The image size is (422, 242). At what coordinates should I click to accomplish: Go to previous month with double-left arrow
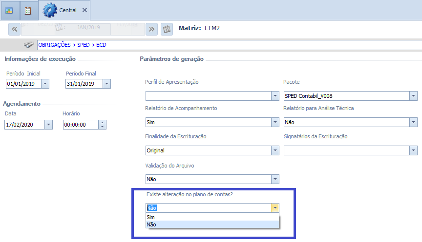(x=15, y=29)
